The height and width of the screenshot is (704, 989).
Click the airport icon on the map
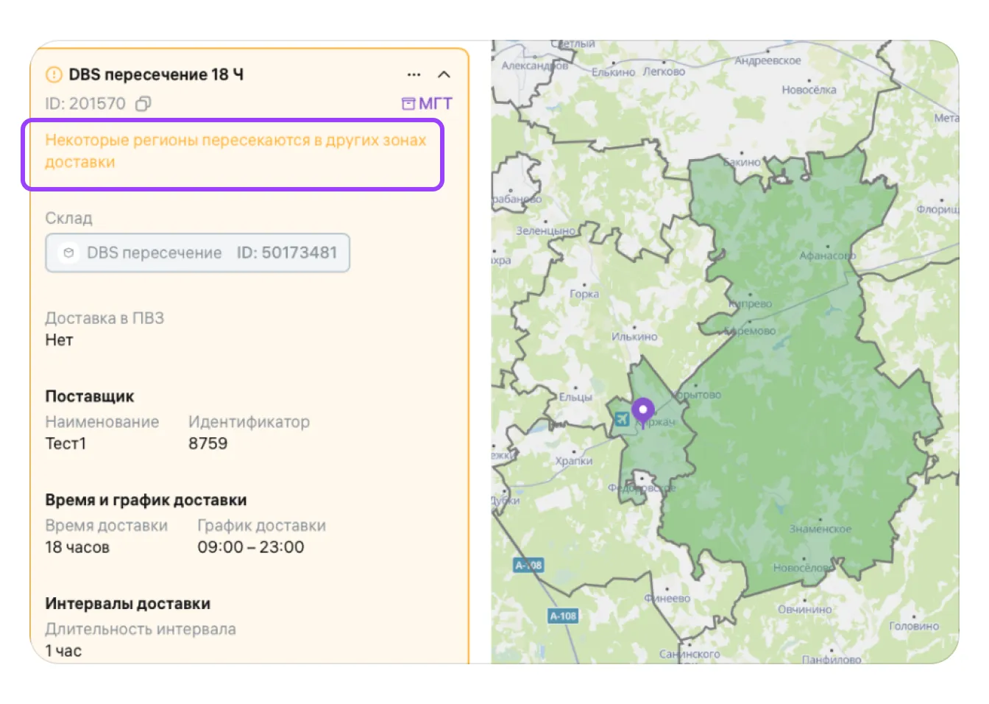point(622,419)
